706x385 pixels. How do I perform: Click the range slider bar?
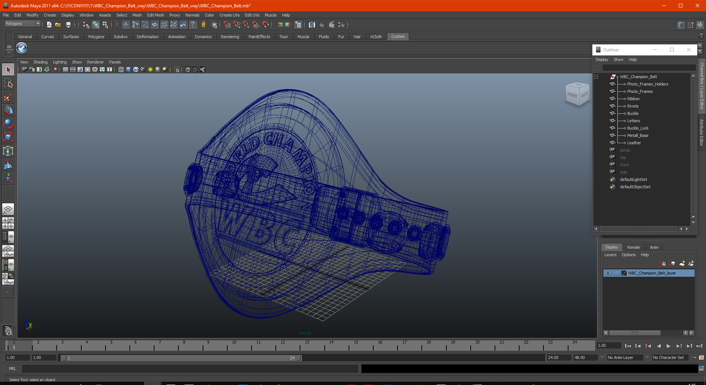(x=181, y=358)
